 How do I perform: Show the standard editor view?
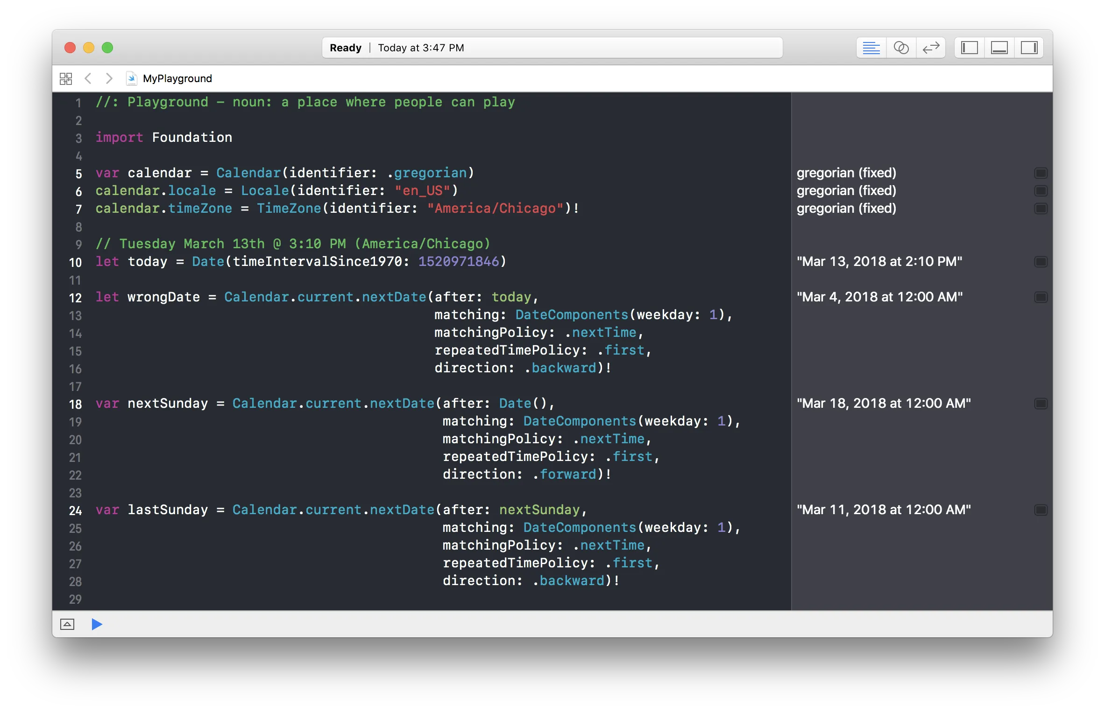tap(871, 48)
